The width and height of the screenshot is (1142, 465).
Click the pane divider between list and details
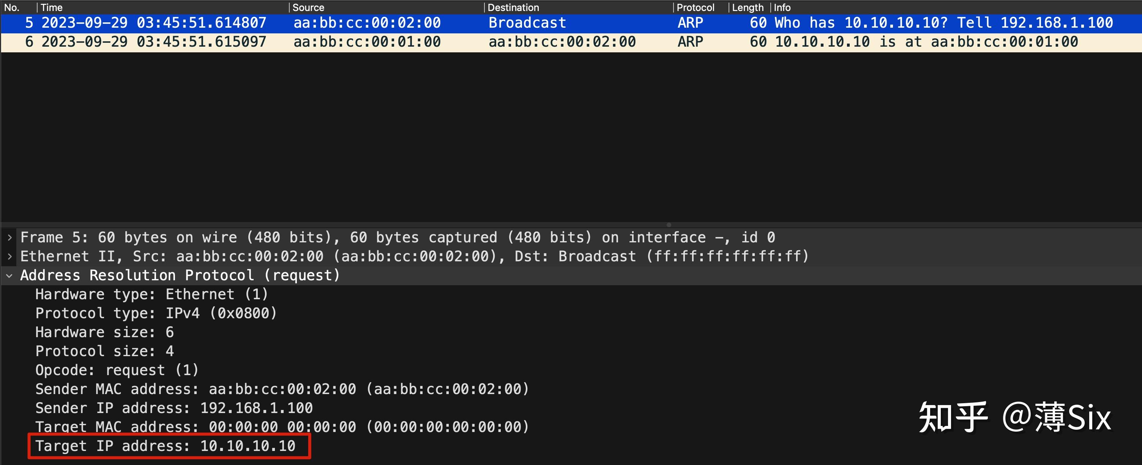[x=669, y=225]
